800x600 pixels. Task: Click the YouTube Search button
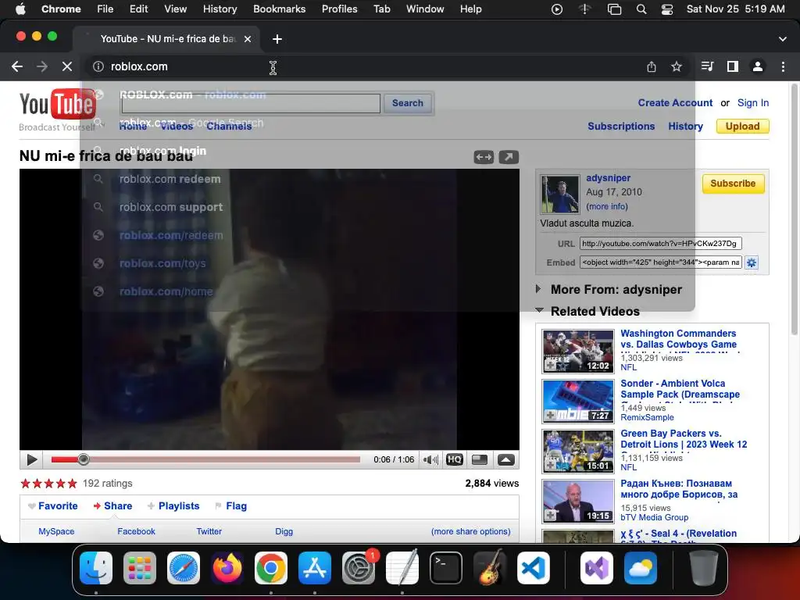tap(408, 103)
